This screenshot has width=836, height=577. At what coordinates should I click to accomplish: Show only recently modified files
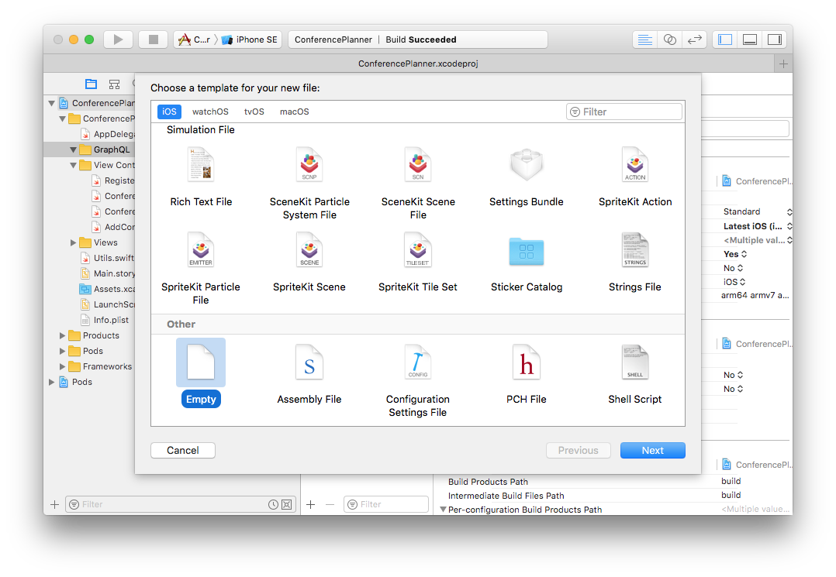click(x=273, y=504)
